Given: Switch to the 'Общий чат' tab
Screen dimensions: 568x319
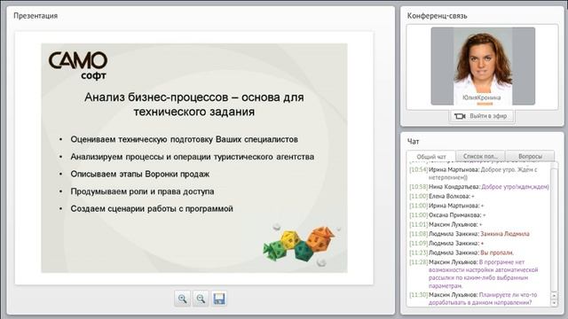Looking at the screenshot, I should pyautogui.click(x=431, y=157).
